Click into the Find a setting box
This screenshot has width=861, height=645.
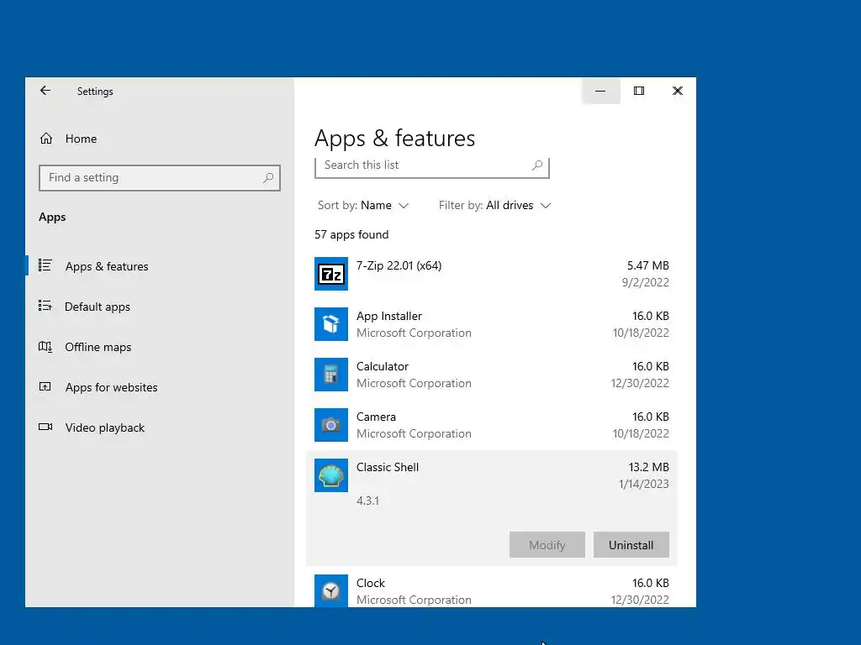click(x=160, y=178)
